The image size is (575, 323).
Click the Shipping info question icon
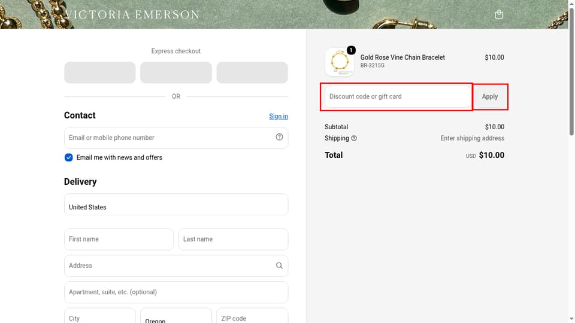[354, 138]
